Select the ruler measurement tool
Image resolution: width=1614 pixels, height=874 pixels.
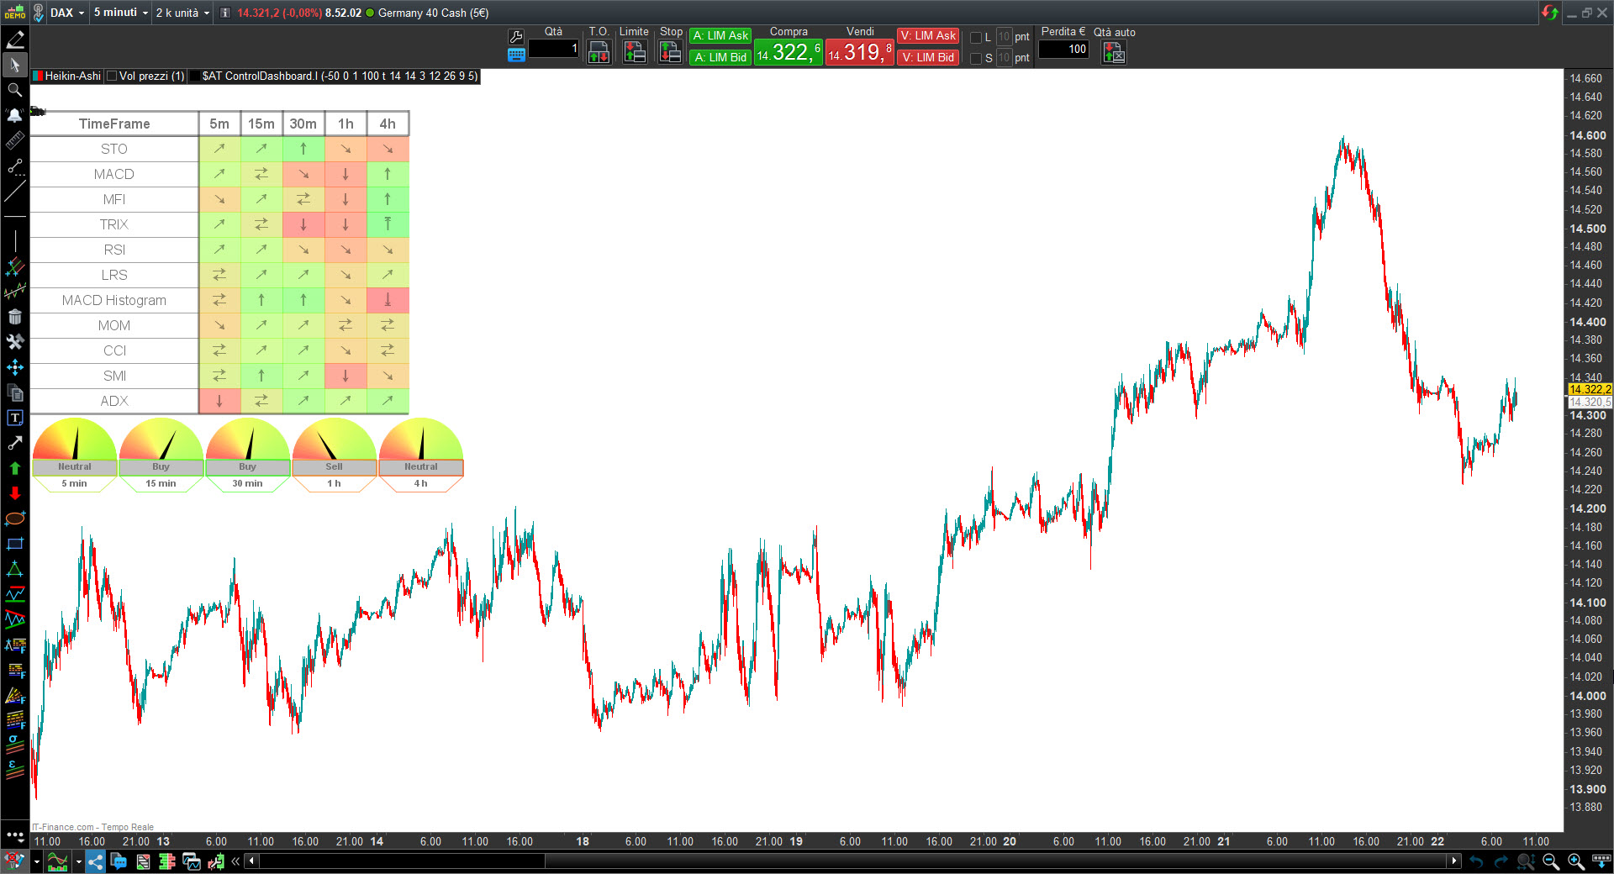tap(14, 140)
